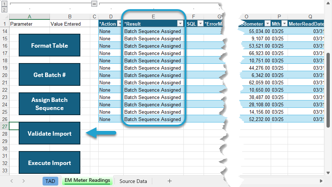Switch to the TAD sheet tab
Viewport: 332px width, 187px height.
pos(50,181)
